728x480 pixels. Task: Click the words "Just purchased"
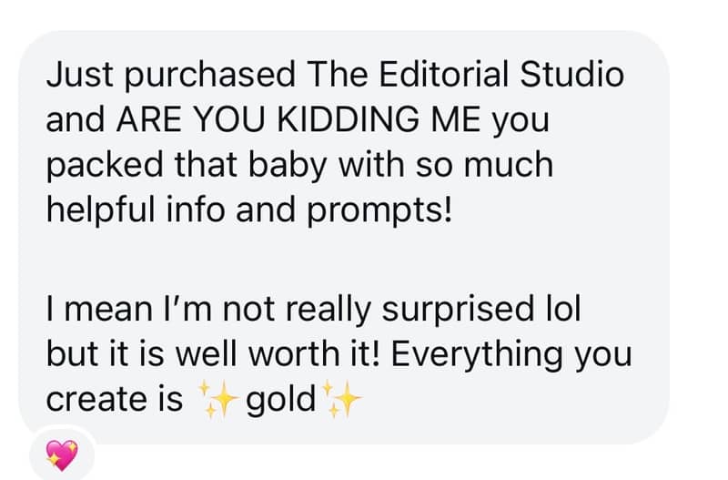point(170,76)
